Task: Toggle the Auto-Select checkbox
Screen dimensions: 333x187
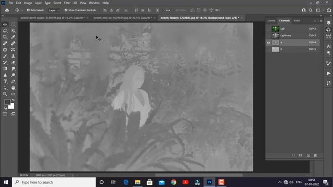Action: 28,10
